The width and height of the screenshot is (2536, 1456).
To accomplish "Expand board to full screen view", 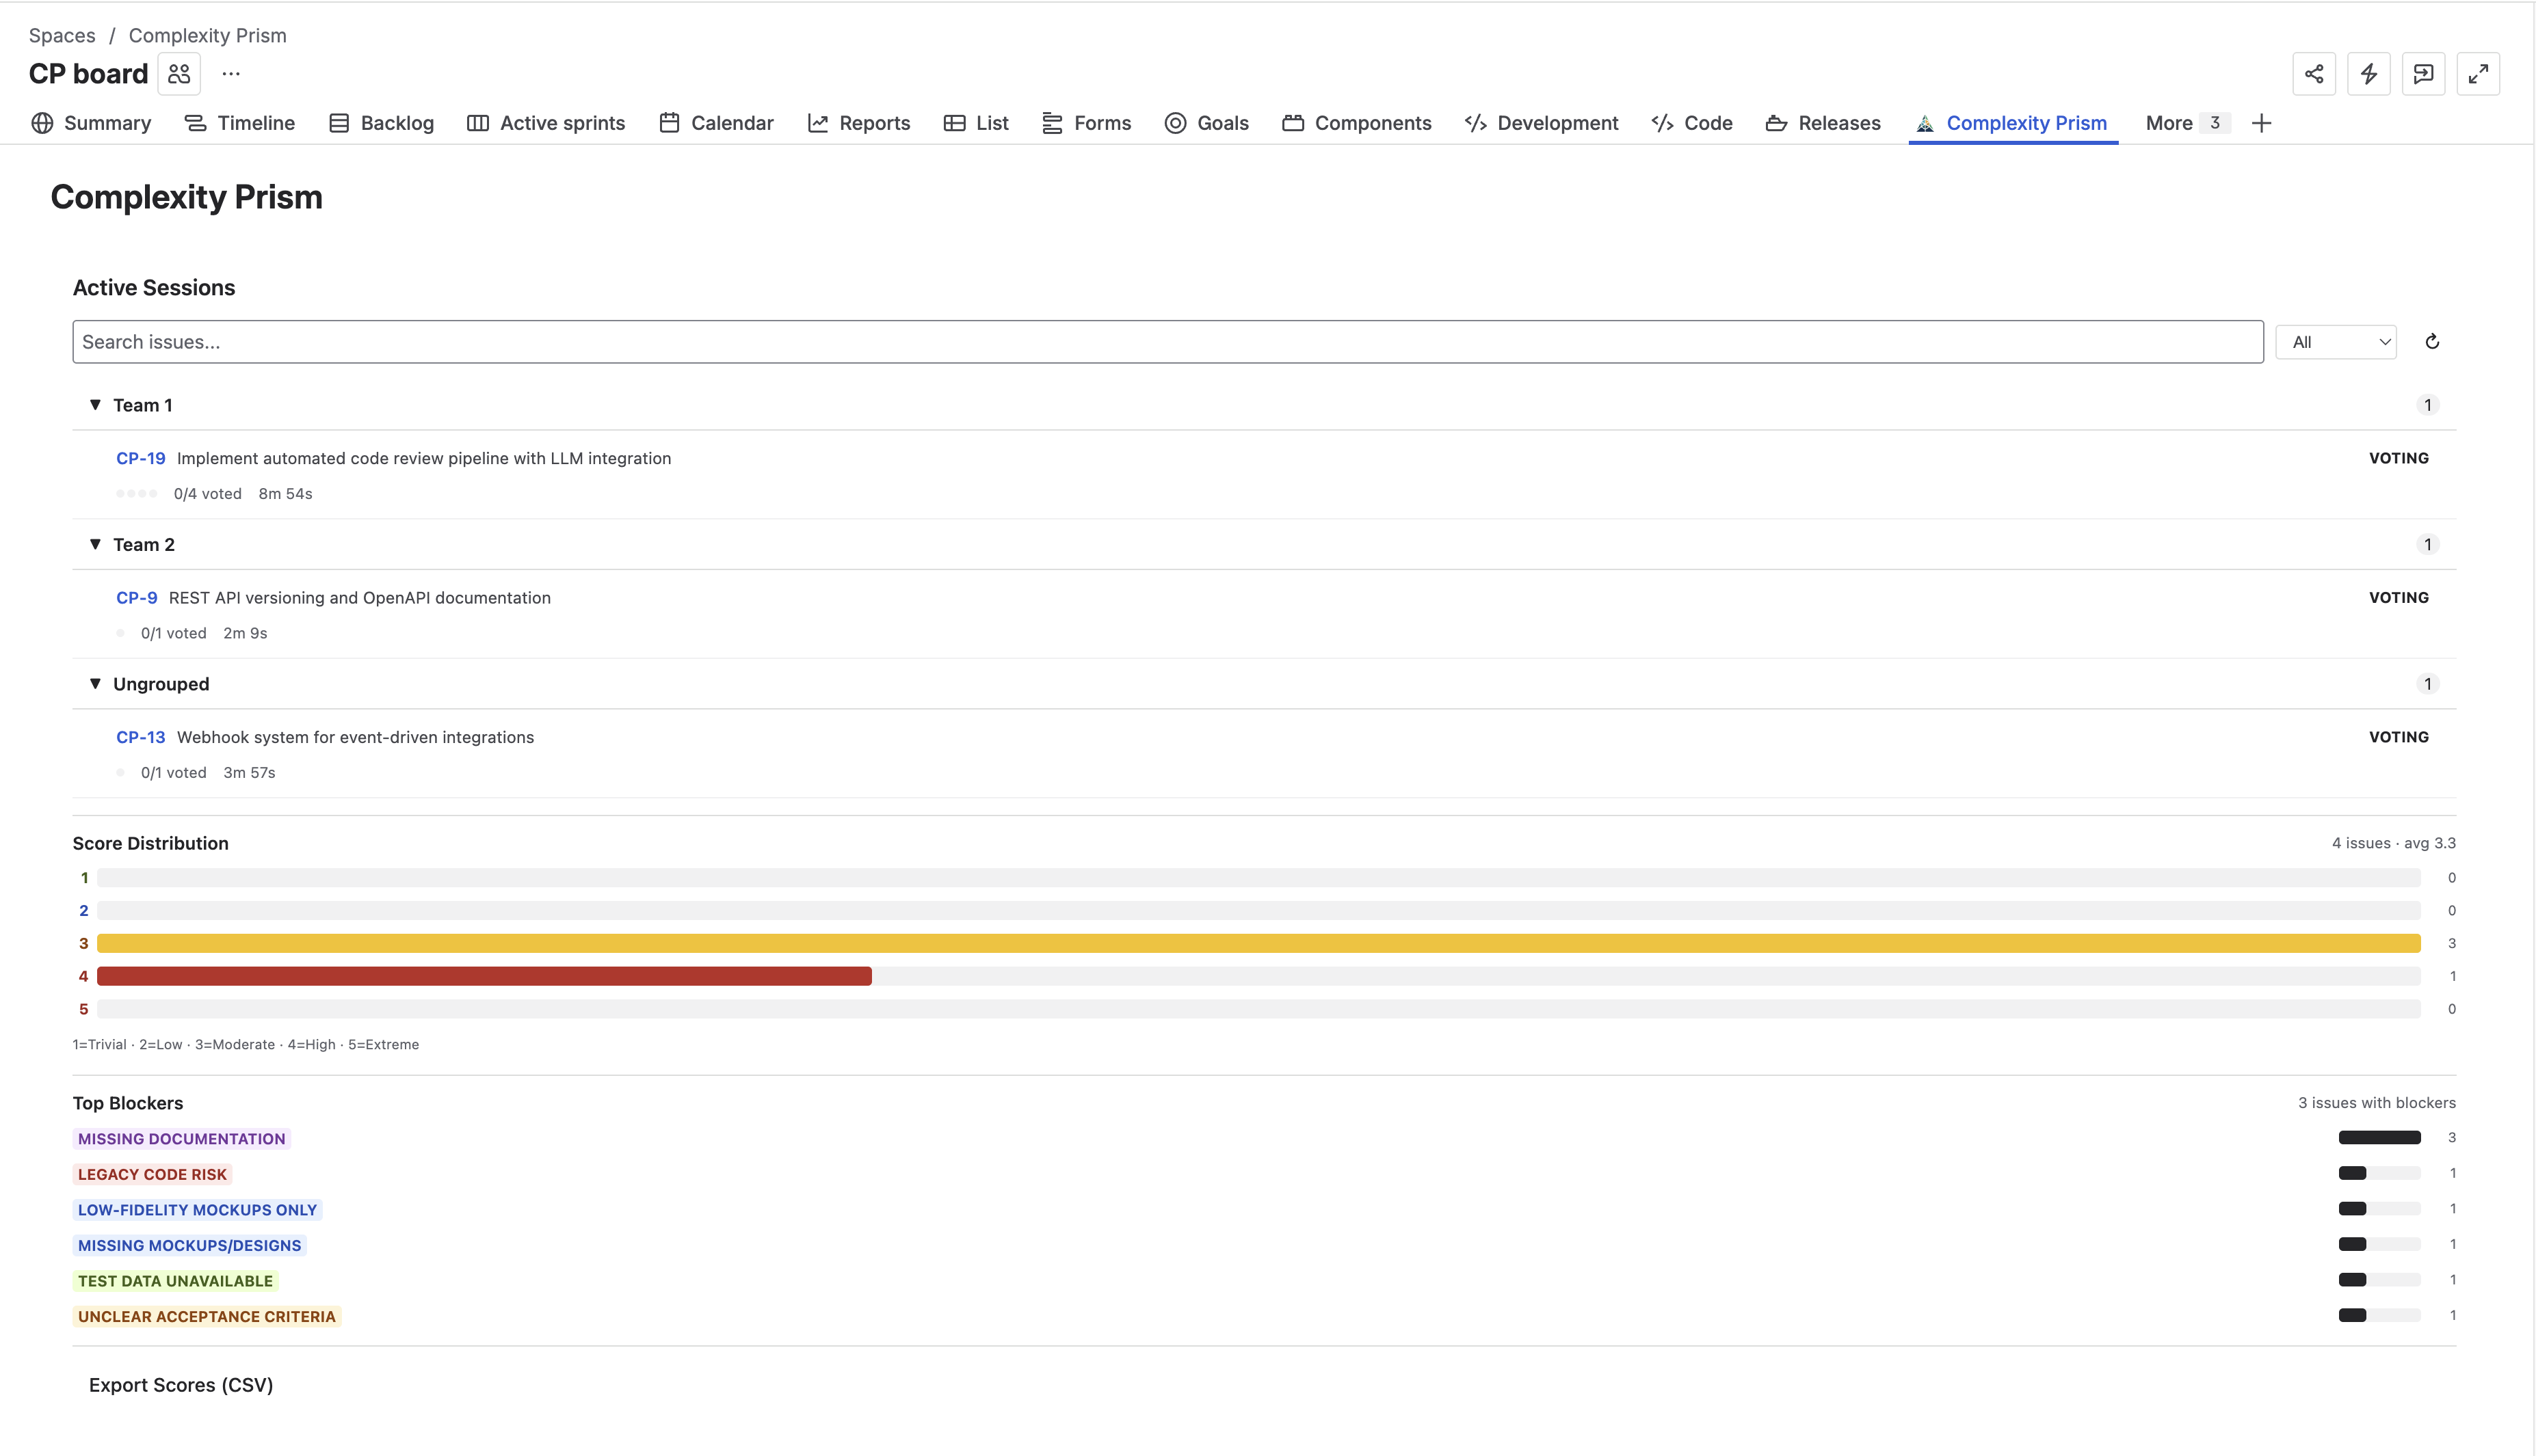I will (2479, 73).
